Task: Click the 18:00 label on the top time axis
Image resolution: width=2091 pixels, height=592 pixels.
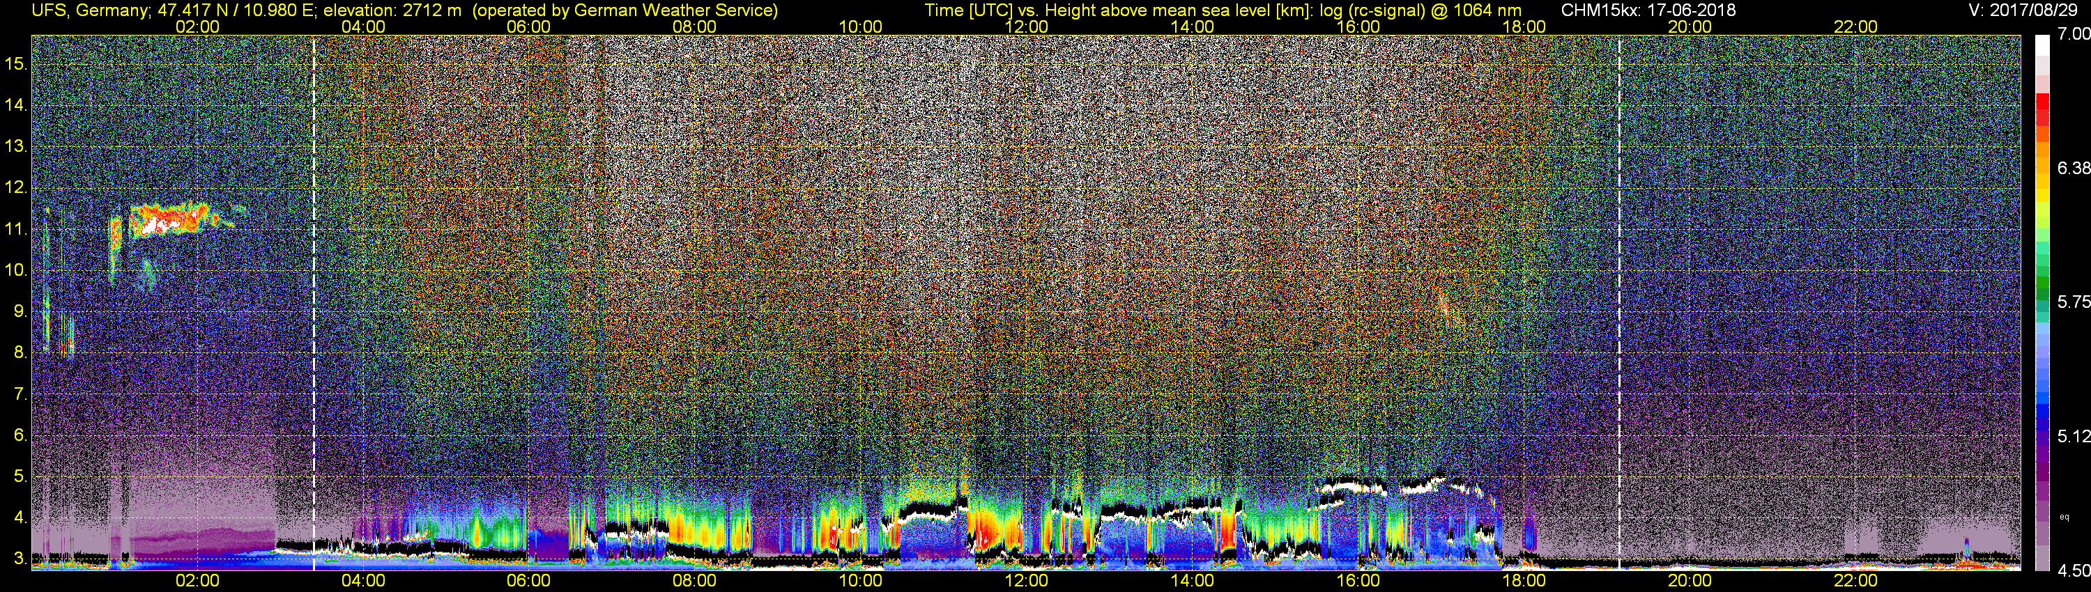Action: pyautogui.click(x=1524, y=26)
